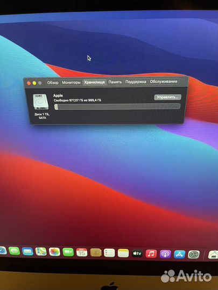This screenshot has width=218, height=290.
Task: Click the Управлять… button
Action: pos(167,97)
